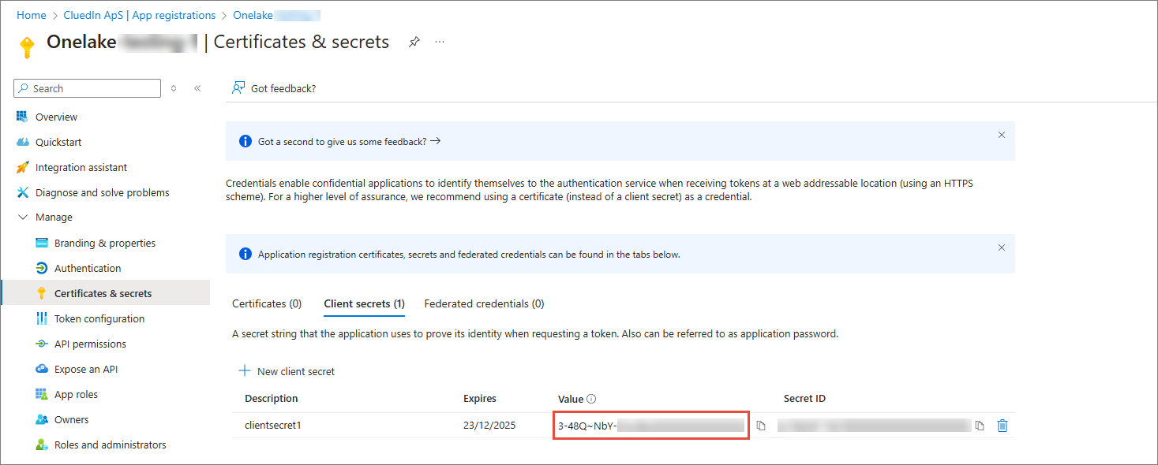Open Owners
This screenshot has width=1158, height=465.
tap(72, 419)
